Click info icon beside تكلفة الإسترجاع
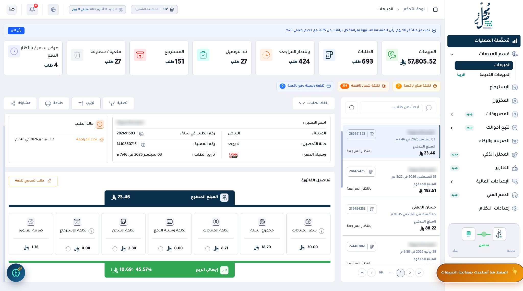Image resolution: width=523 pixels, height=291 pixels. [91, 231]
